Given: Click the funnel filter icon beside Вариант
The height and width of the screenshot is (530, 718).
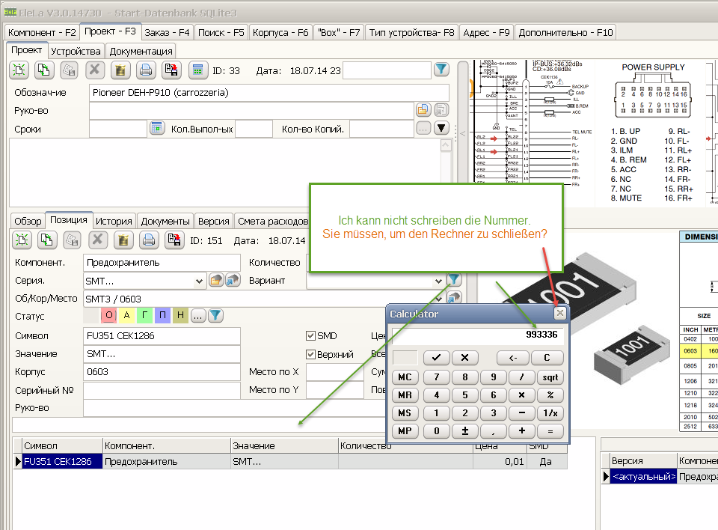Looking at the screenshot, I should point(453,279).
